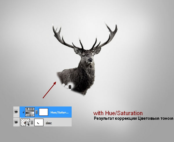Select the deer layer thumbnail
This screenshot has width=174, height=142.
pyautogui.click(x=25, y=122)
